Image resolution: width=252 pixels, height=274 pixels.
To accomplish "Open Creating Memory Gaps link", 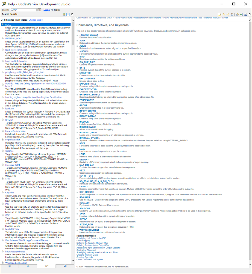I will [87, 255].
